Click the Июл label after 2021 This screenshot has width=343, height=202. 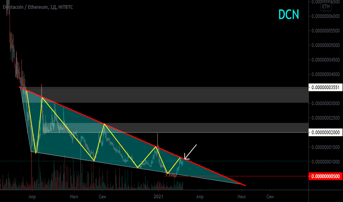click(x=241, y=196)
